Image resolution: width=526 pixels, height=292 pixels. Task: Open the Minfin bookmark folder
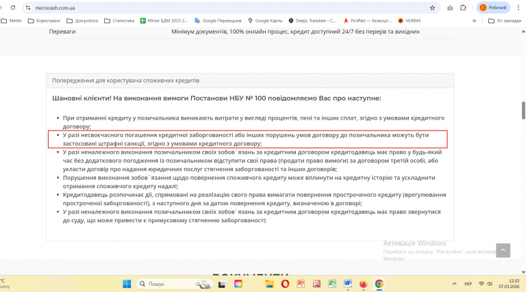pyautogui.click(x=11, y=21)
